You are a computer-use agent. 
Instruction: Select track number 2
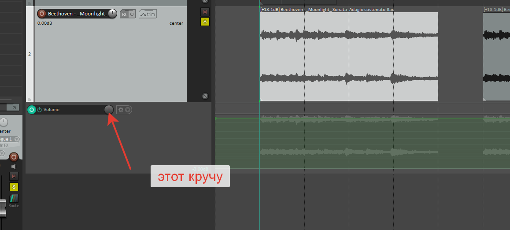click(x=30, y=54)
